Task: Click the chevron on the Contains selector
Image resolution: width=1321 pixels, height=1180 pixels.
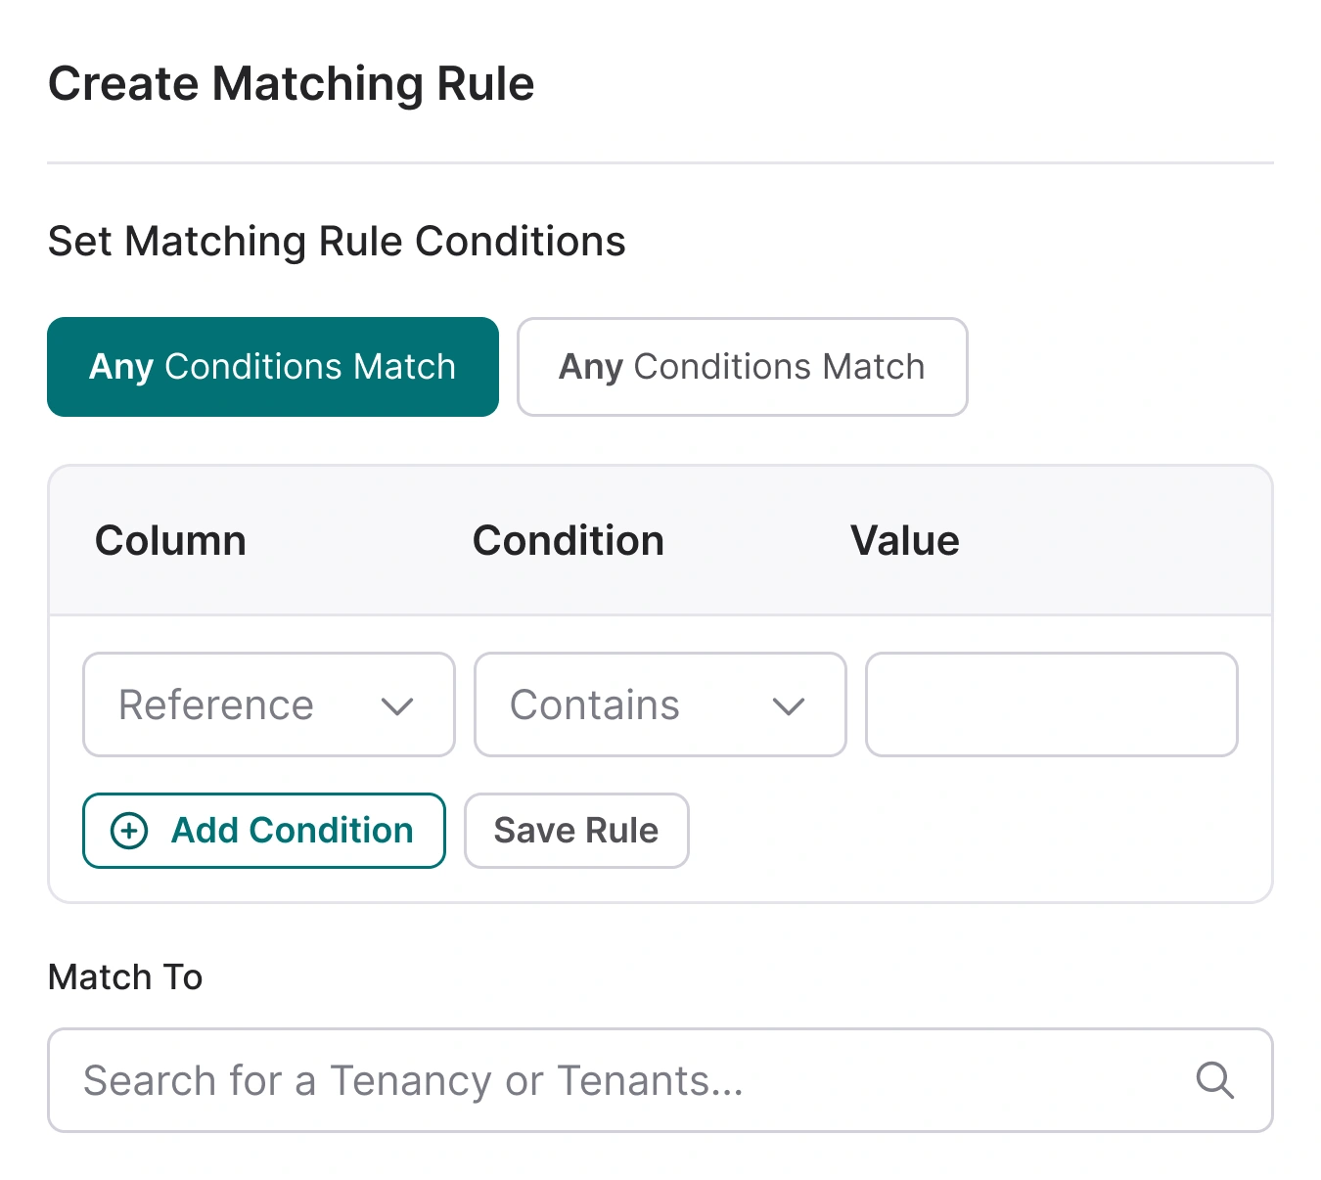Action: tap(789, 705)
